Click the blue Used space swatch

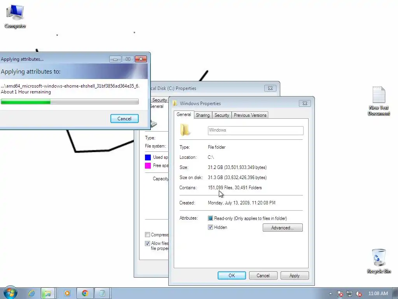click(148, 157)
